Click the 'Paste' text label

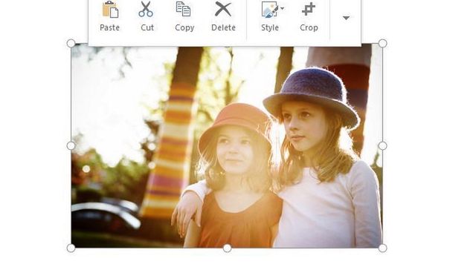(x=109, y=27)
